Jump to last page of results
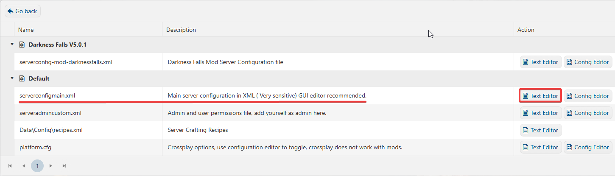615x176 pixels. point(64,166)
